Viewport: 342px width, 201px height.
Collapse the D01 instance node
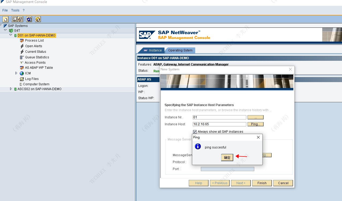[x=11, y=35]
